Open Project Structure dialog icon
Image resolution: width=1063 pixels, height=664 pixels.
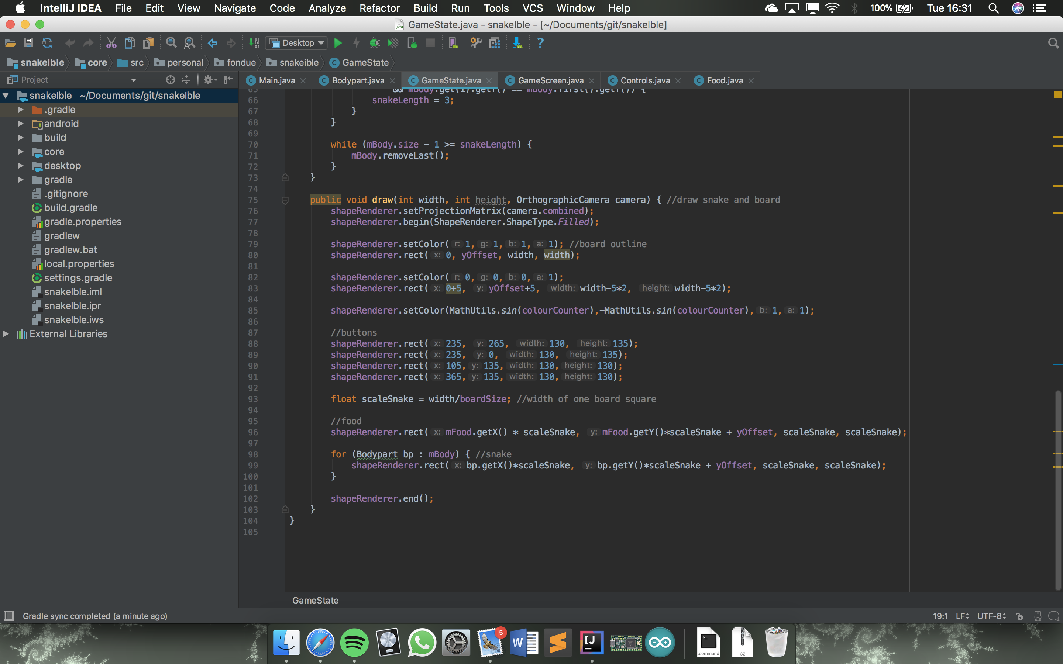[x=495, y=42]
